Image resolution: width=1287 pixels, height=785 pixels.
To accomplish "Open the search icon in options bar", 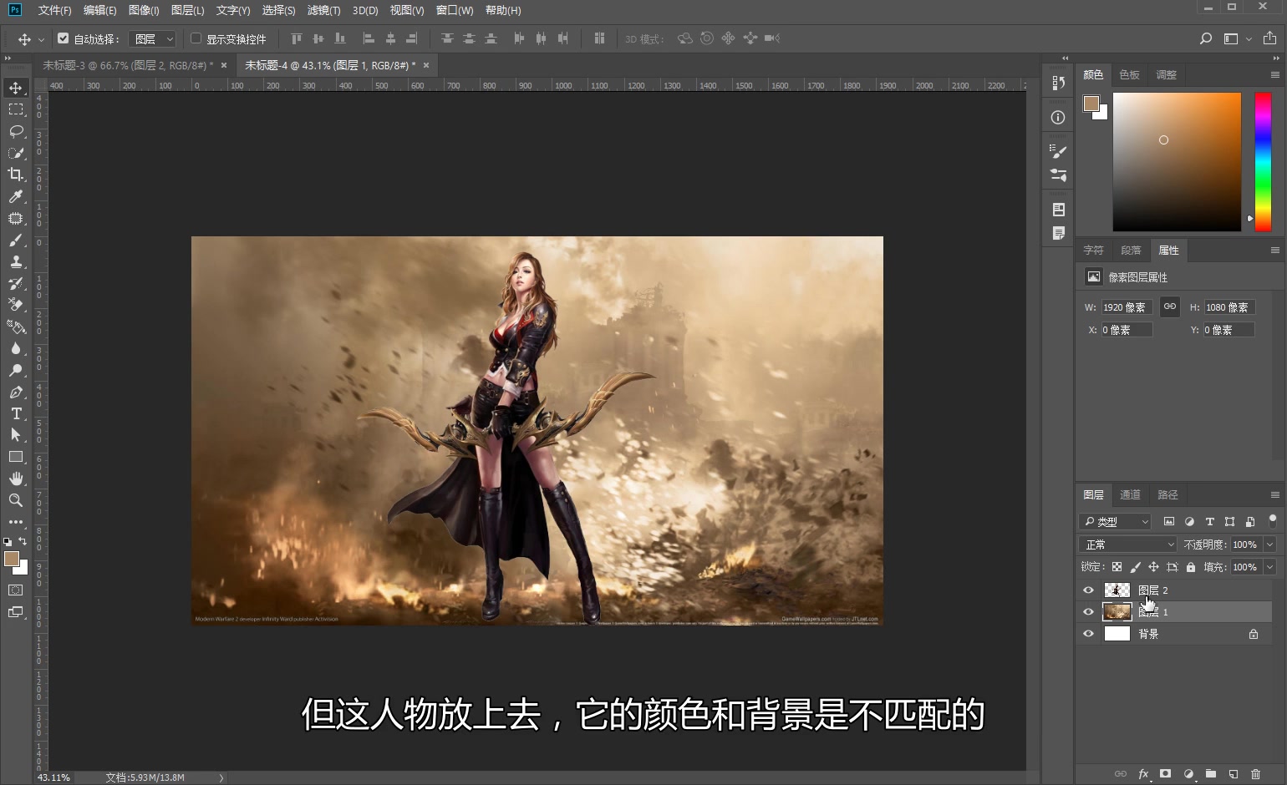I will (1205, 38).
